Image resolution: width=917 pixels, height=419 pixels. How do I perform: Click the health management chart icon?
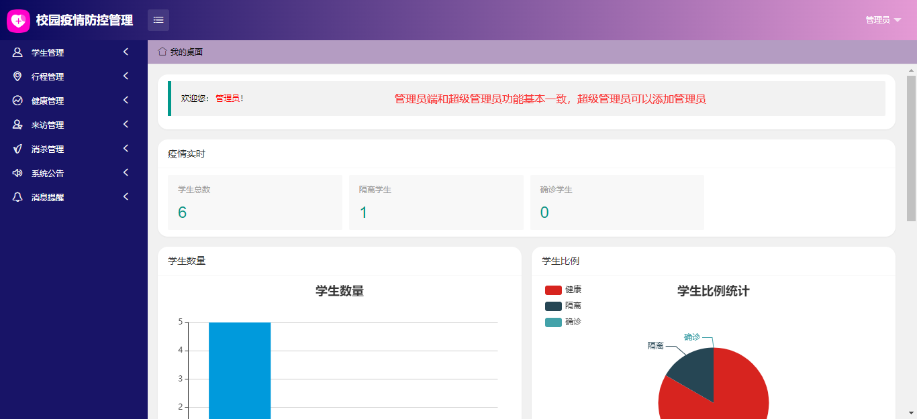pos(17,101)
